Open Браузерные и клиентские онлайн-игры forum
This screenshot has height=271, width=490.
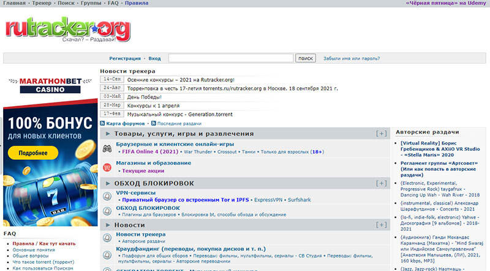(x=175, y=144)
